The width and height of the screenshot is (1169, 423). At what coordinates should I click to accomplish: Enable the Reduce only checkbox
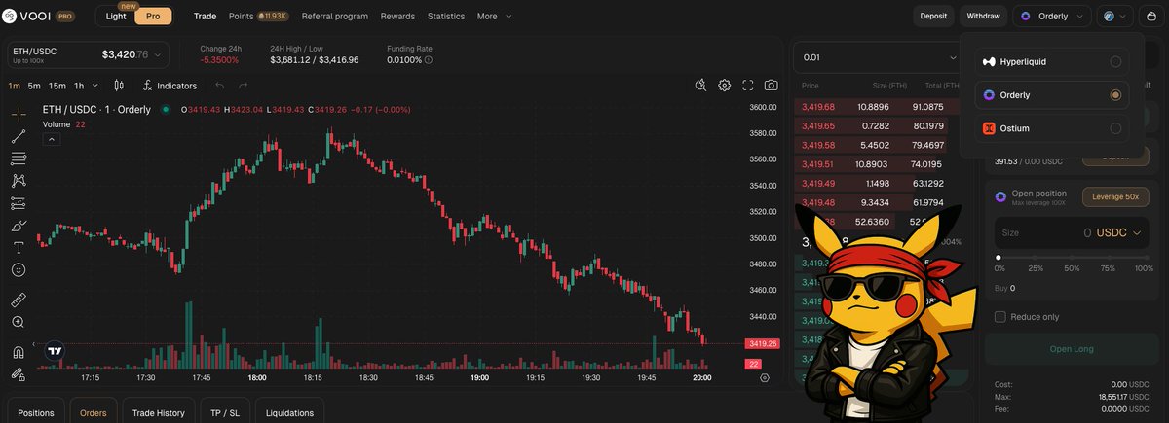[x=999, y=317]
